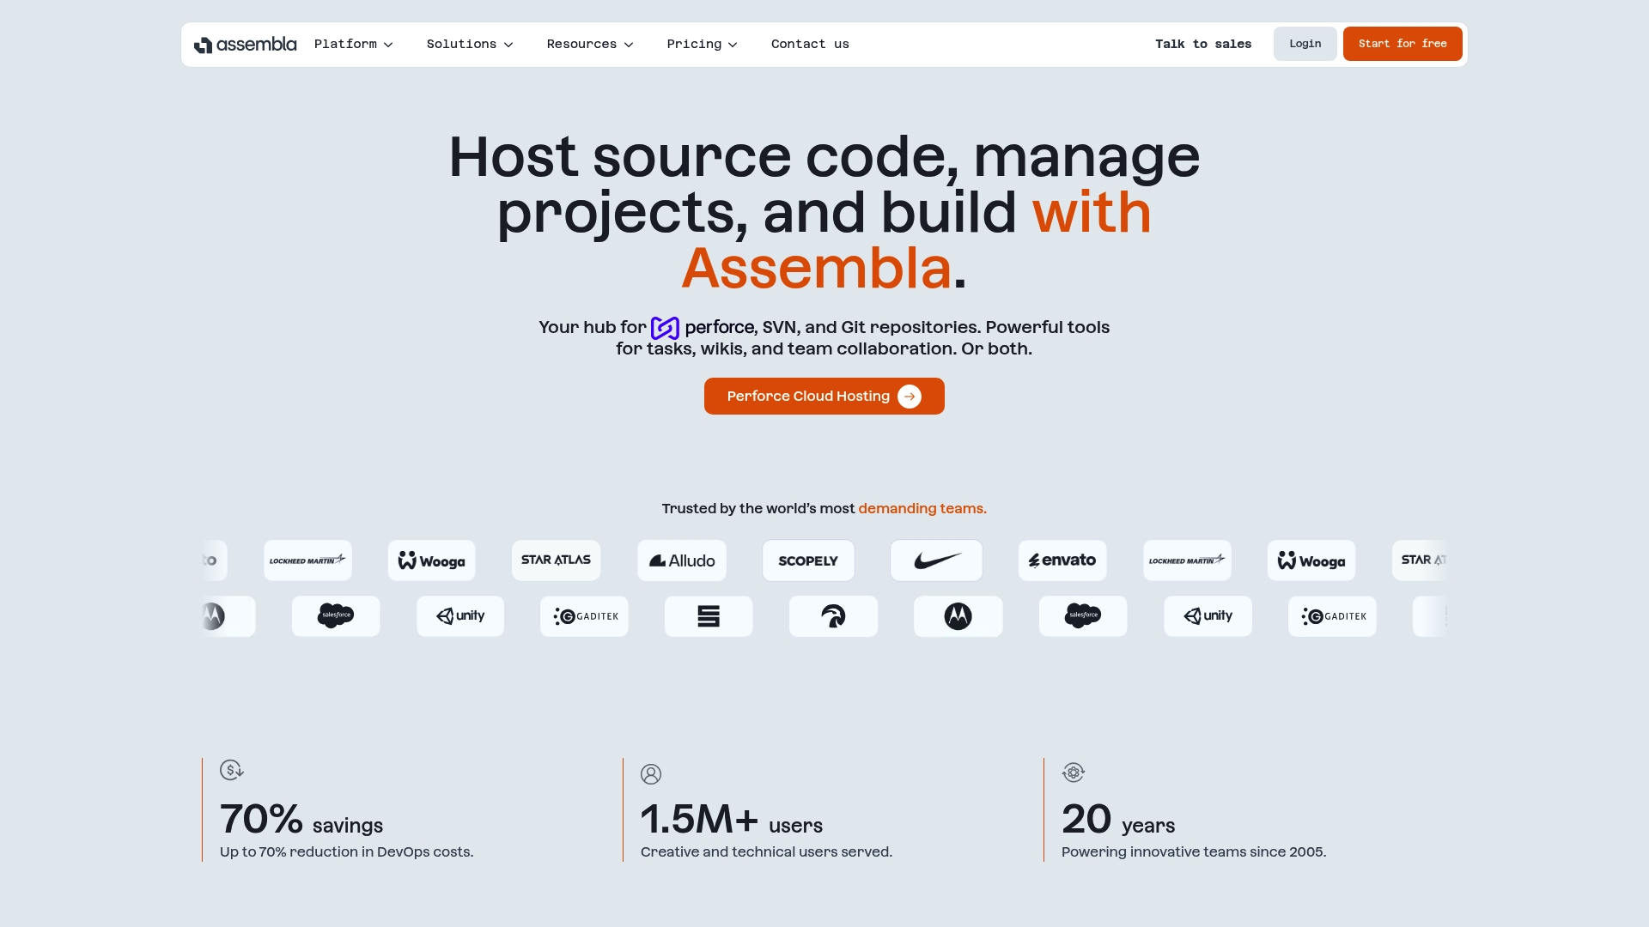
Task: Click the fully visible Motorola logo card
Action: click(x=958, y=616)
